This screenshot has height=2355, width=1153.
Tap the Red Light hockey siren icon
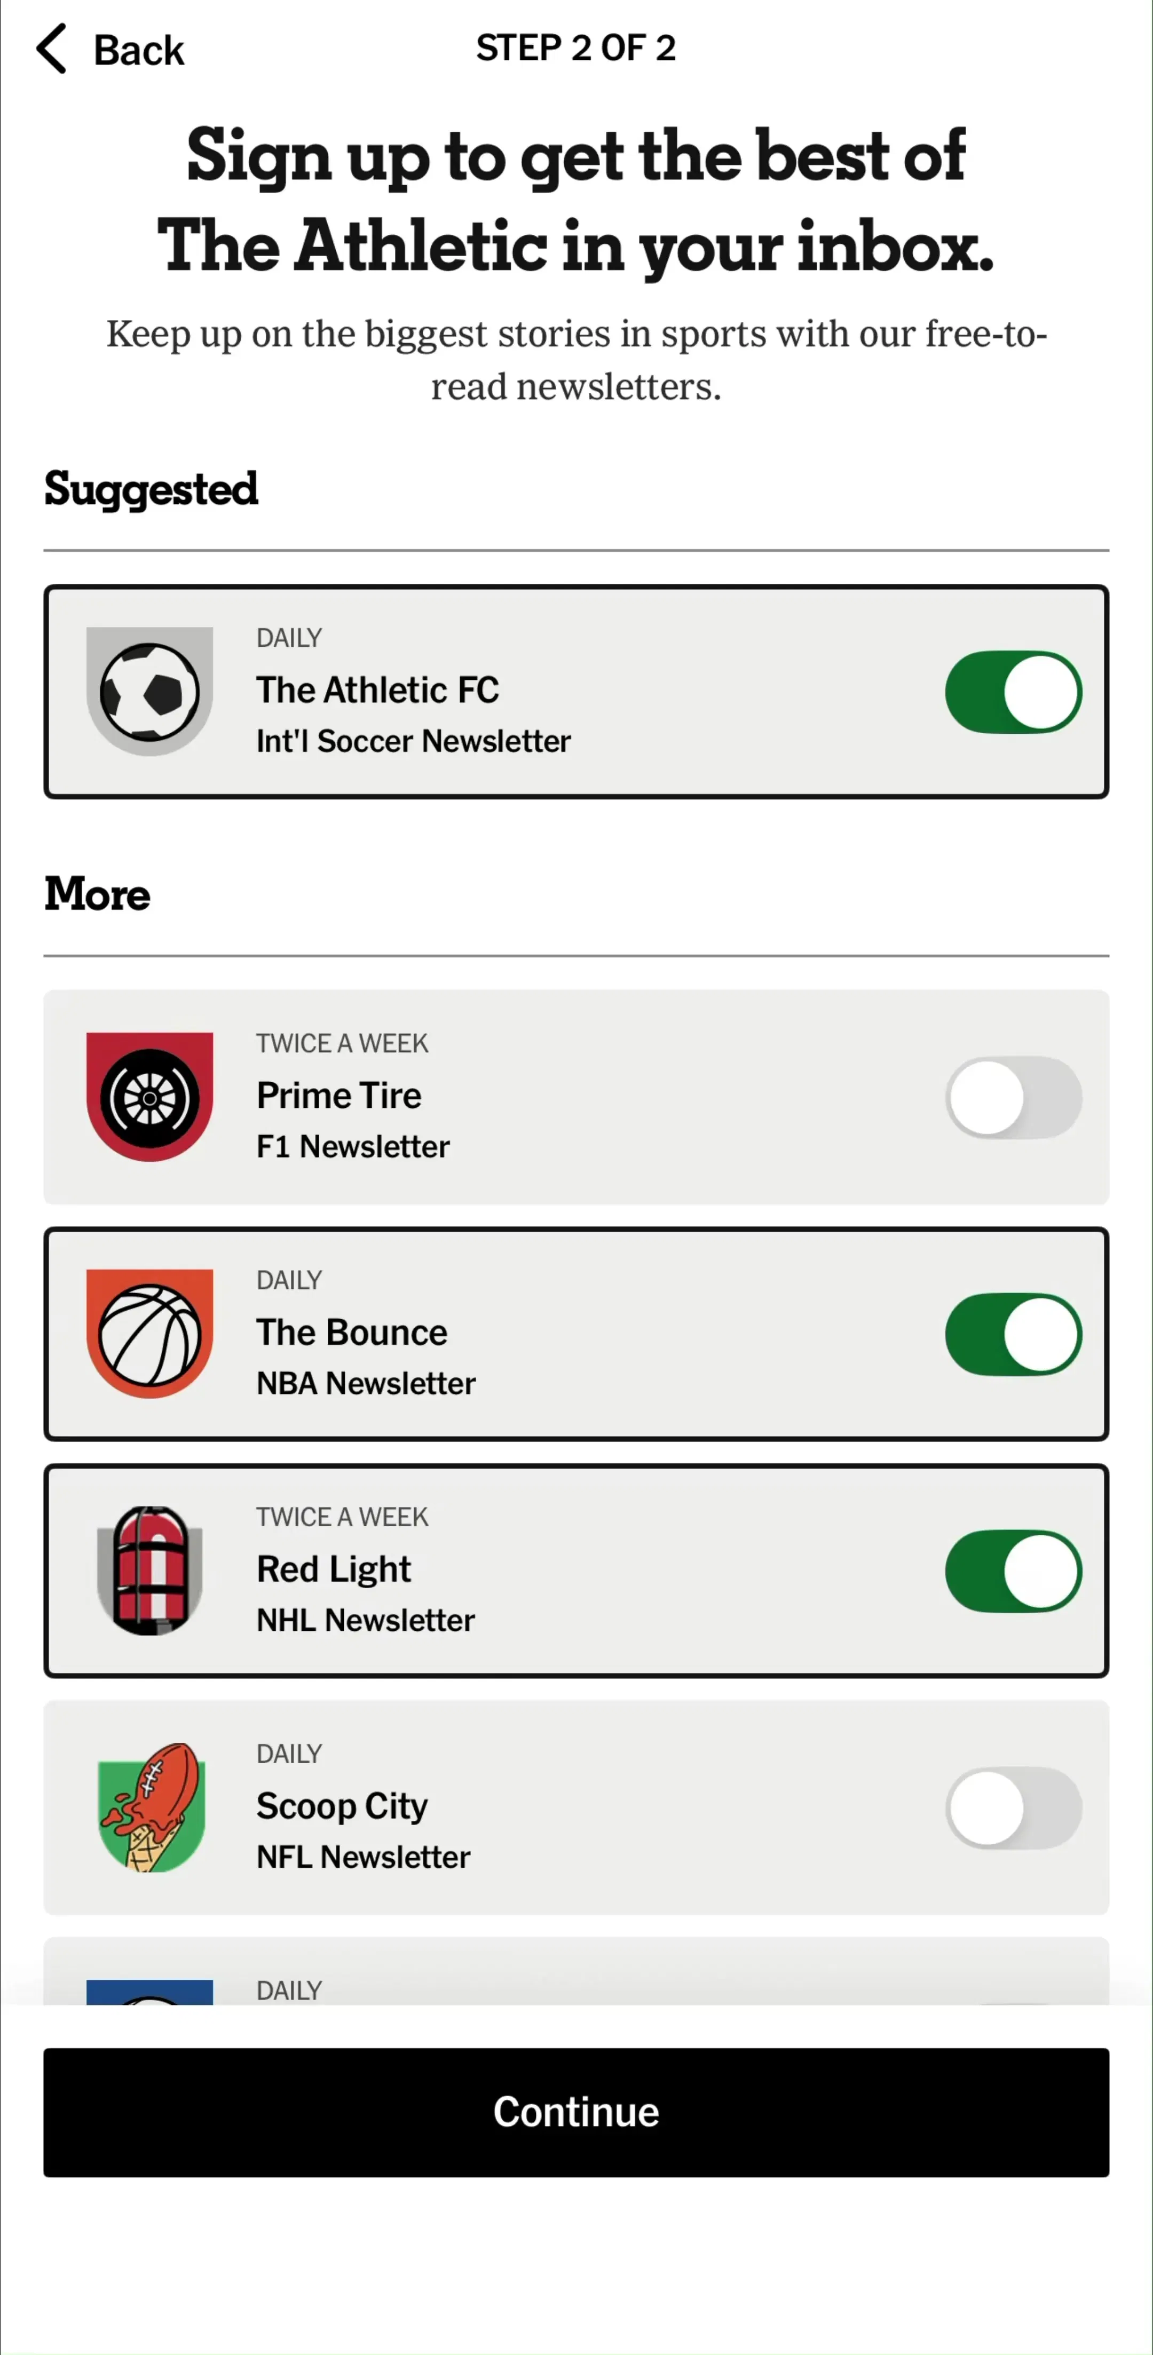coord(150,1571)
